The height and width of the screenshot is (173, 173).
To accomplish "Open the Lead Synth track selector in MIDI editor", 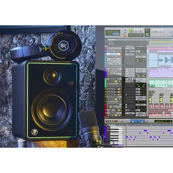I will click(160, 121).
